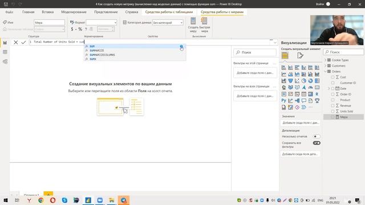Expand the Cookie Types table
365x205 pixels.
(326, 60)
